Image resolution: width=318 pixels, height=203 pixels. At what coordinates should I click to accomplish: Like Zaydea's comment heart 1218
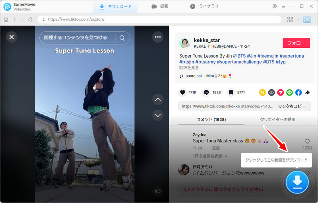pyautogui.click(x=307, y=141)
